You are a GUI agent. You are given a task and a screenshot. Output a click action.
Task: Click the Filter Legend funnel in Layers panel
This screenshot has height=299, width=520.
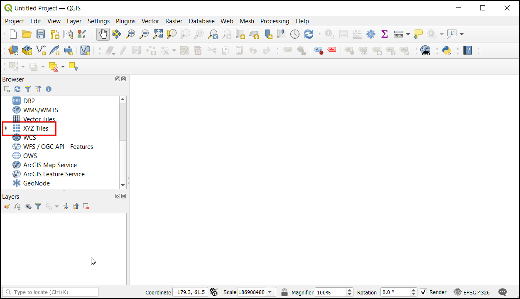coord(38,206)
